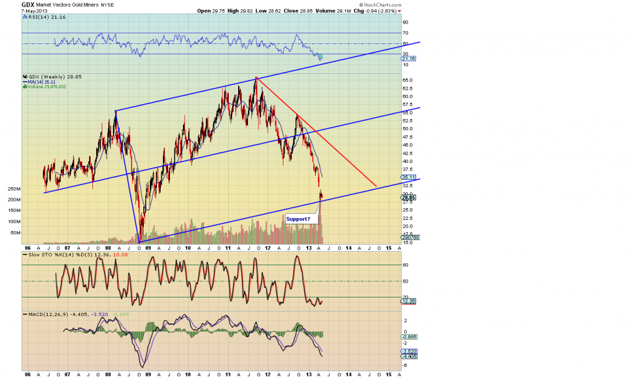Select the 'RSI(14) 21.16' indicator legend
The height and width of the screenshot is (378, 635).
44,17
